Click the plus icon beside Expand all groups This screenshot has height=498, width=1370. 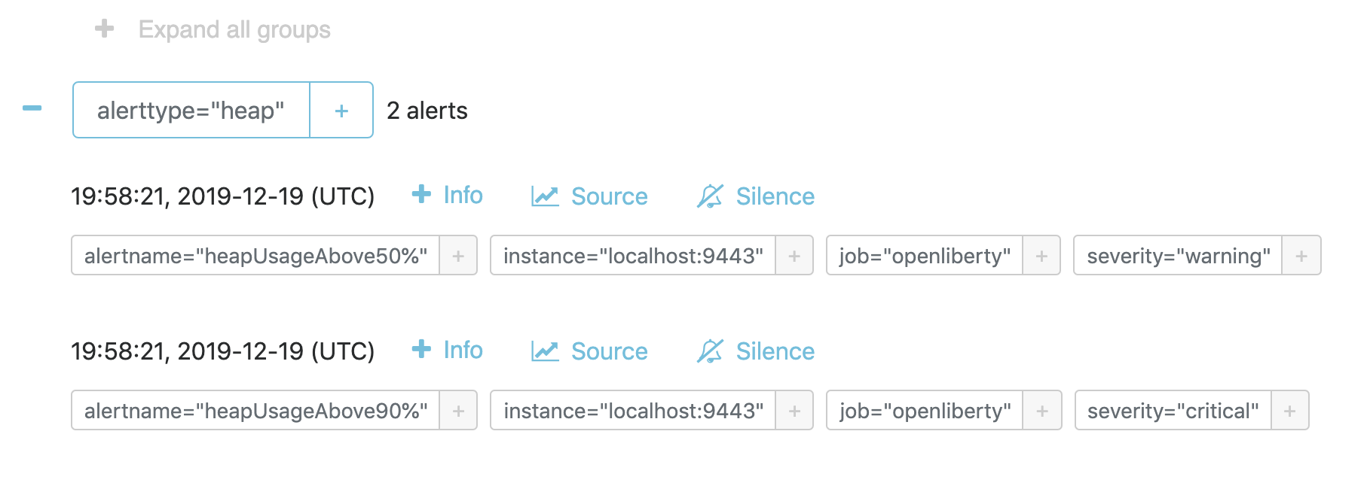click(x=104, y=29)
